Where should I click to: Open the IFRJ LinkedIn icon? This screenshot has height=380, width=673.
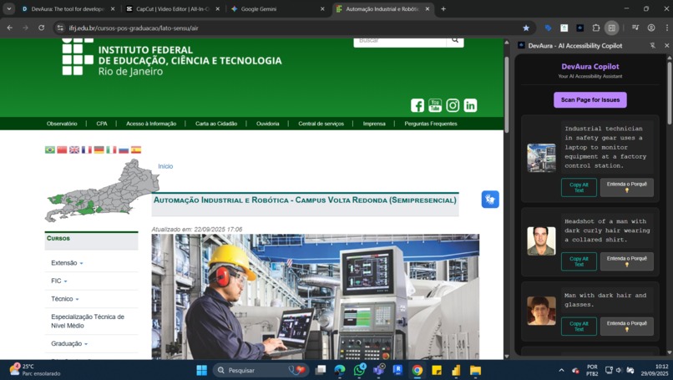pos(470,105)
